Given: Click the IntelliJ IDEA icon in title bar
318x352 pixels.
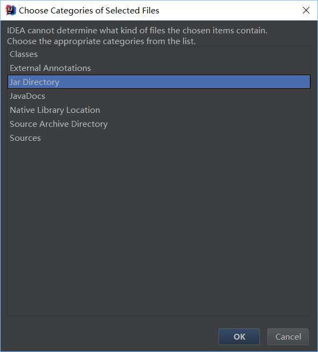Looking at the screenshot, I should tap(11, 10).
